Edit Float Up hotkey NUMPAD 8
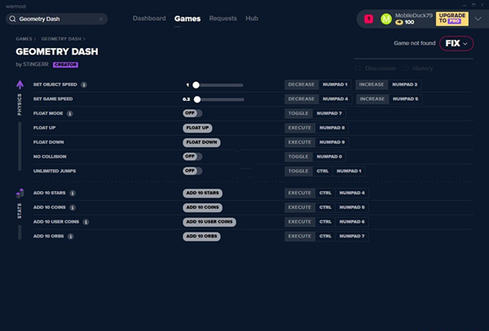The width and height of the screenshot is (489, 331). point(332,128)
